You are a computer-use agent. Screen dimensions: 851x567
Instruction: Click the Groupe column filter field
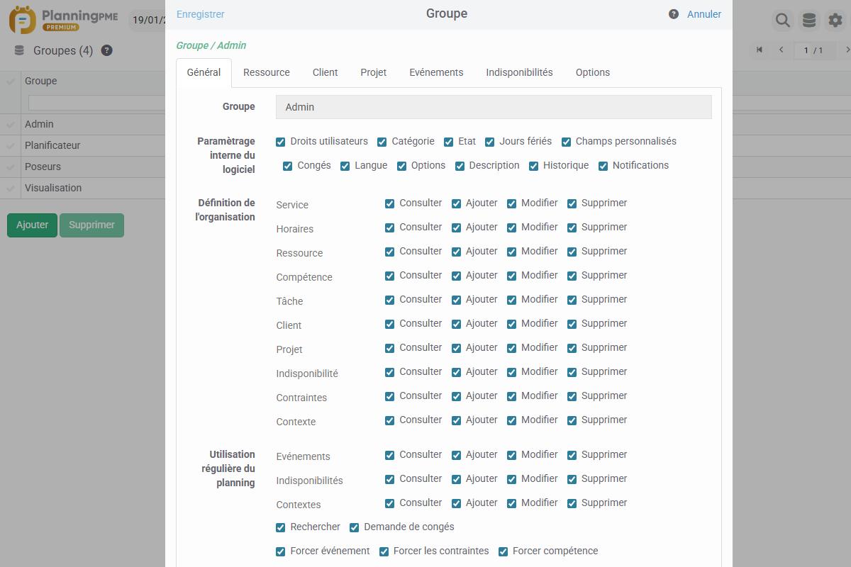click(x=97, y=103)
